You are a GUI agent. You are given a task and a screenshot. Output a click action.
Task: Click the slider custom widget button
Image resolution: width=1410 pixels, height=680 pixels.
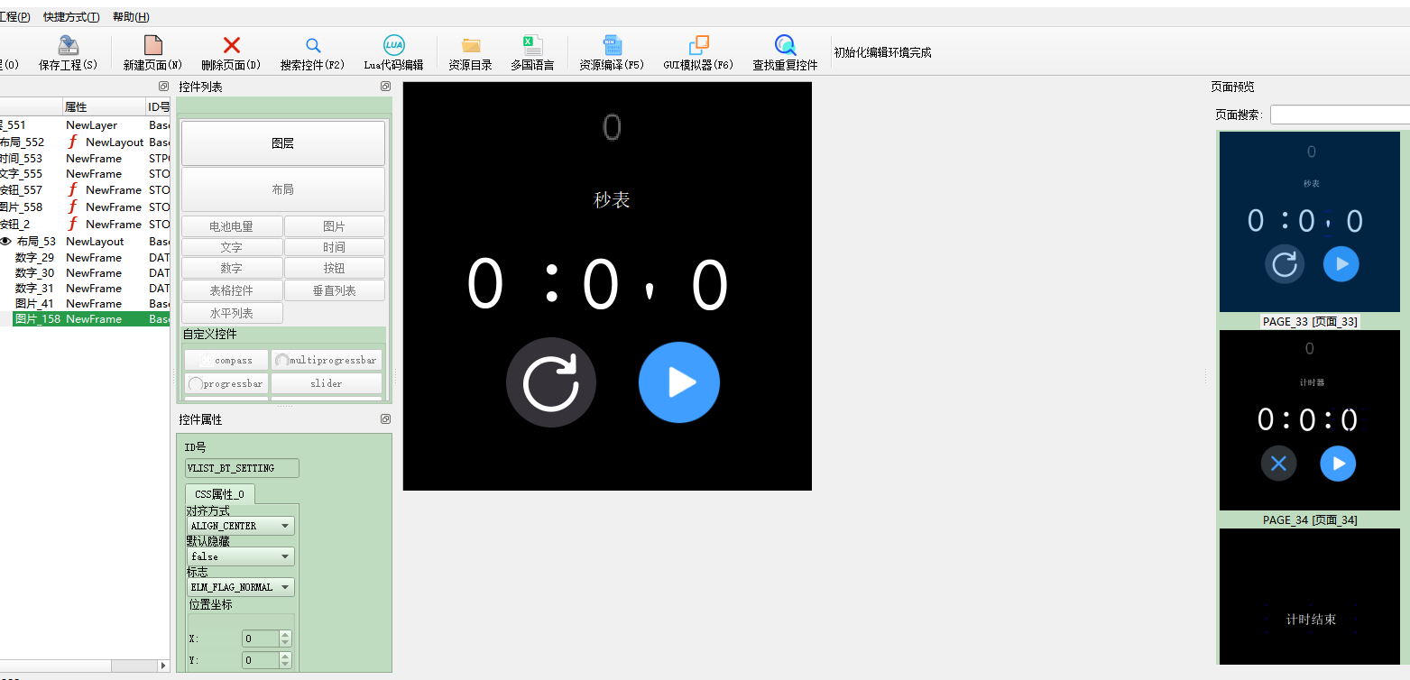coord(326,383)
